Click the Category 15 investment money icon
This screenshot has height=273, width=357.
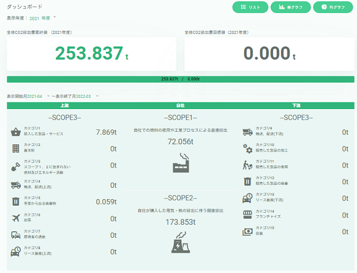[248, 232]
